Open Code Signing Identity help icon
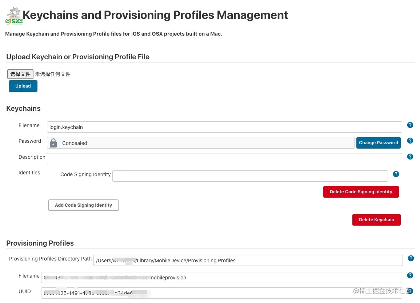This screenshot has height=303, width=420. tap(396, 174)
